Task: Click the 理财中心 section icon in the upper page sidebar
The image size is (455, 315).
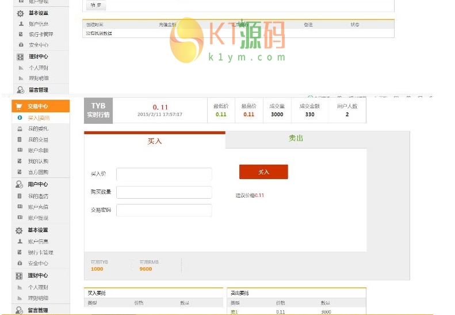Action: point(20,57)
